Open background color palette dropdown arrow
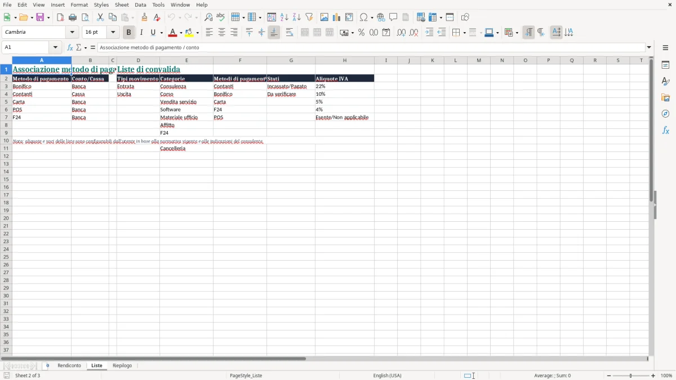 [198, 33]
